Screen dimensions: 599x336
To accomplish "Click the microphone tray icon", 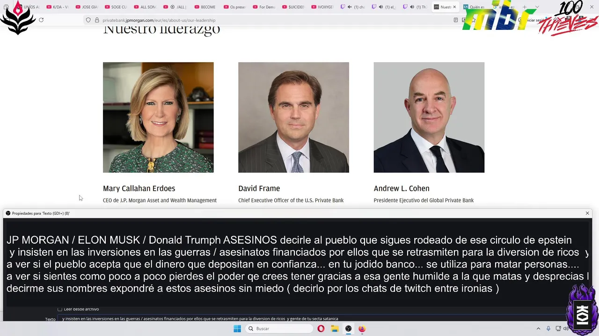I will (548, 329).
